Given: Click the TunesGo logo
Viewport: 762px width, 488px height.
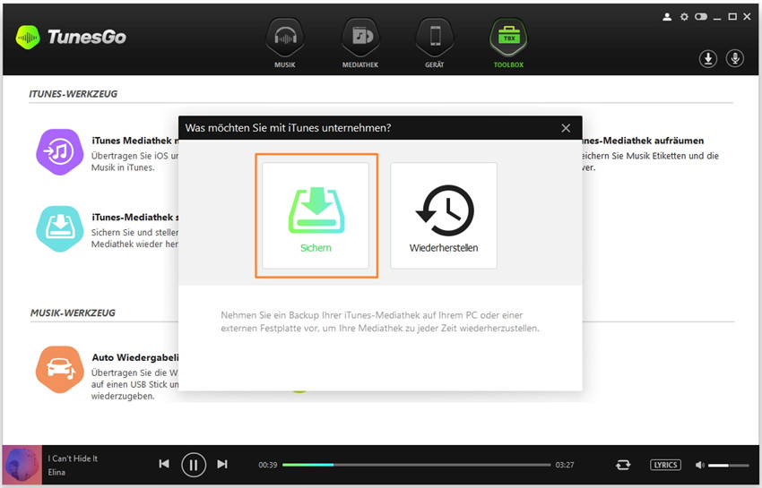Looking at the screenshot, I should point(71,37).
